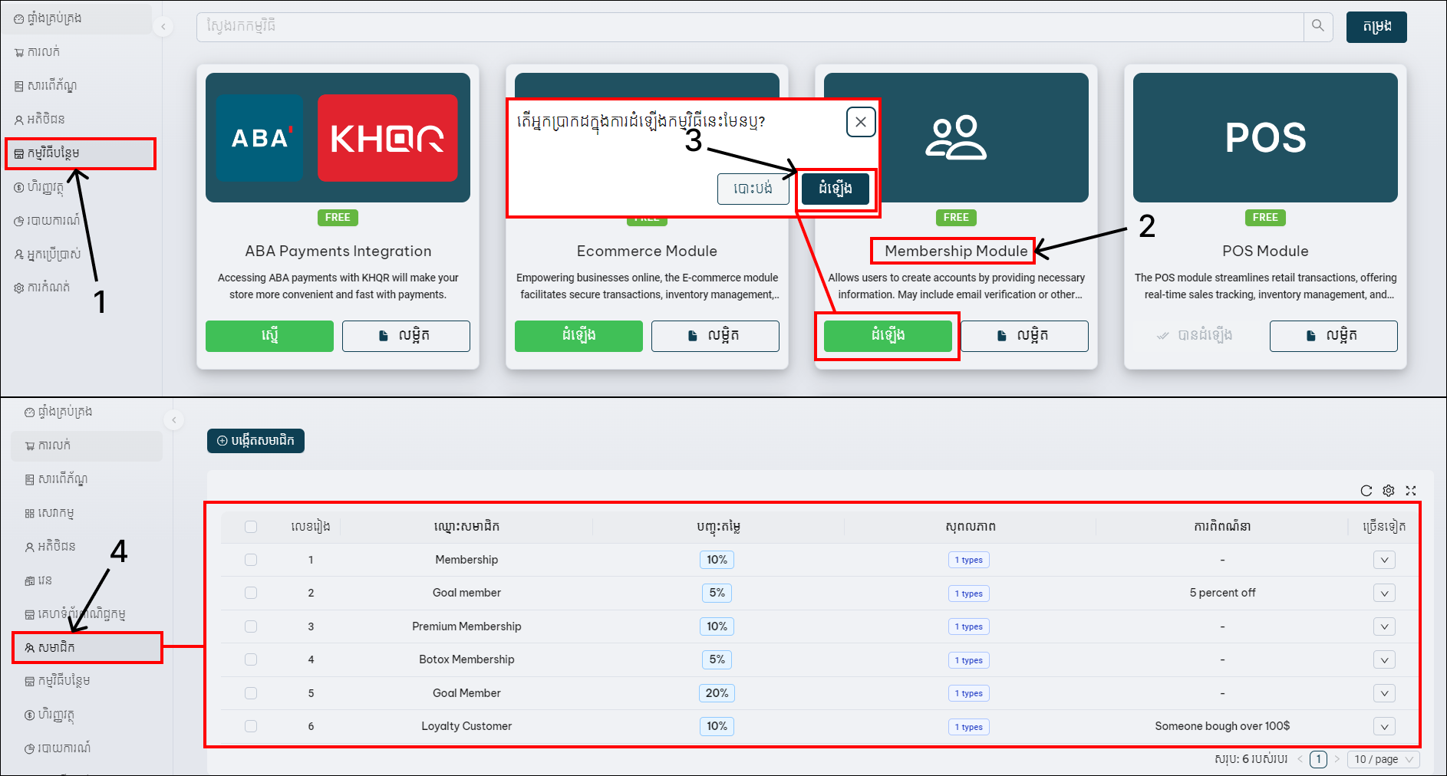Screen dimensions: 1447x776
Task: Select សមាជិក in the lower sidebar
Action: click(87, 648)
